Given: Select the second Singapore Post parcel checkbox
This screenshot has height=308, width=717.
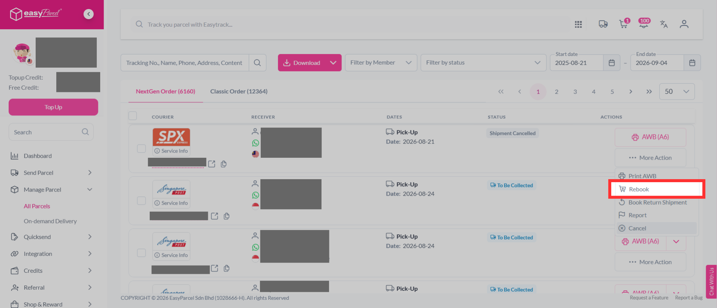Looking at the screenshot, I should pos(141,253).
